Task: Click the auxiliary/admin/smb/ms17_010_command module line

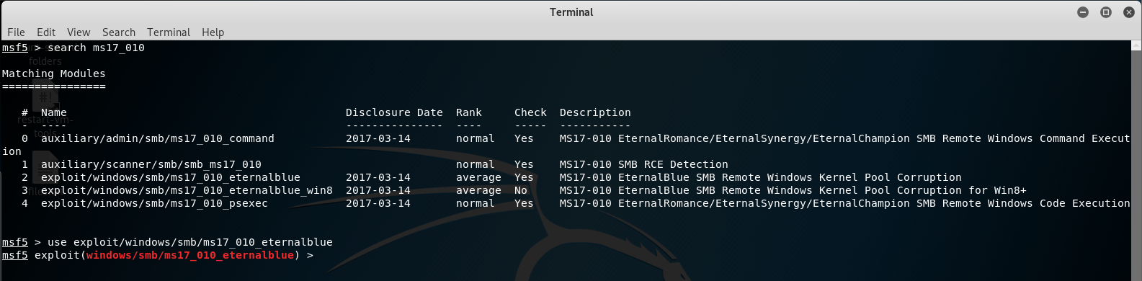Action: (157, 138)
